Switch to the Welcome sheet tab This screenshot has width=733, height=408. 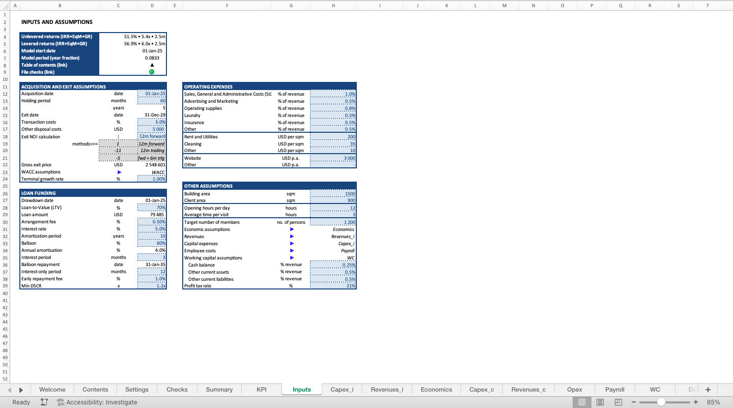point(52,389)
